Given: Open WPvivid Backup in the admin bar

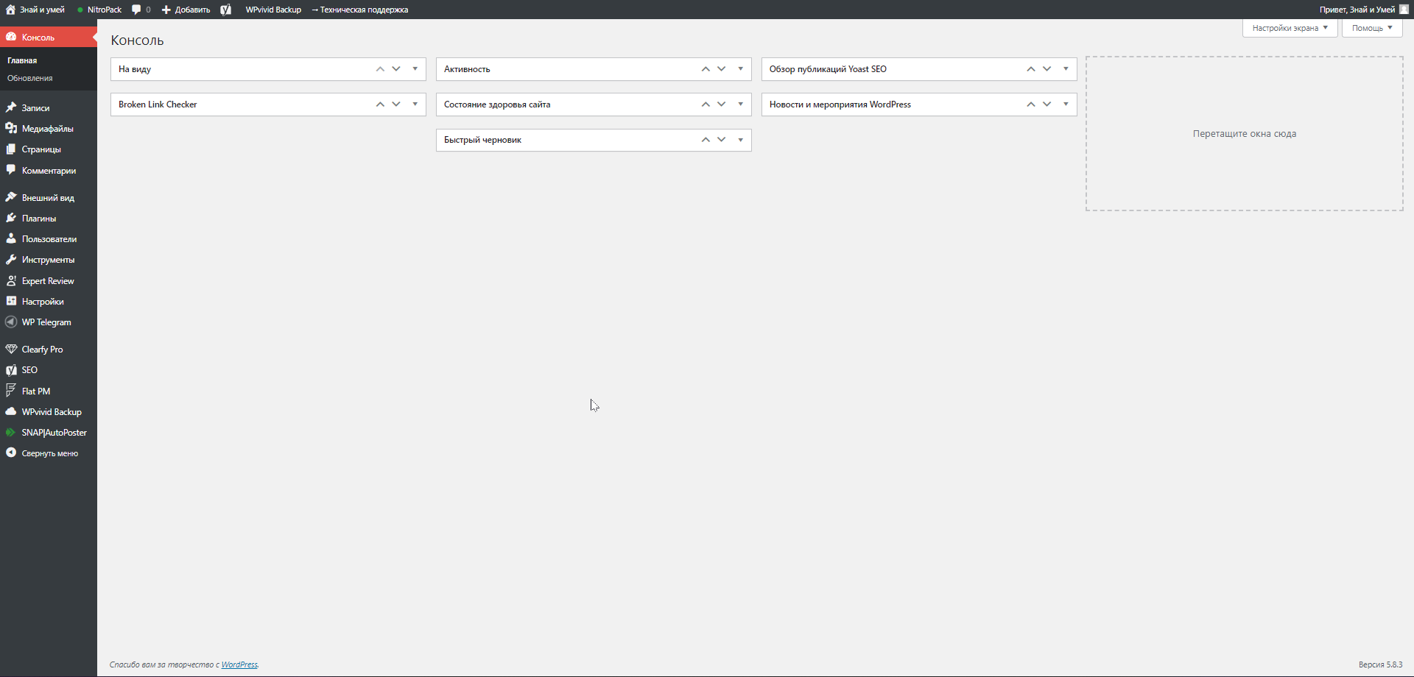Looking at the screenshot, I should tap(273, 10).
